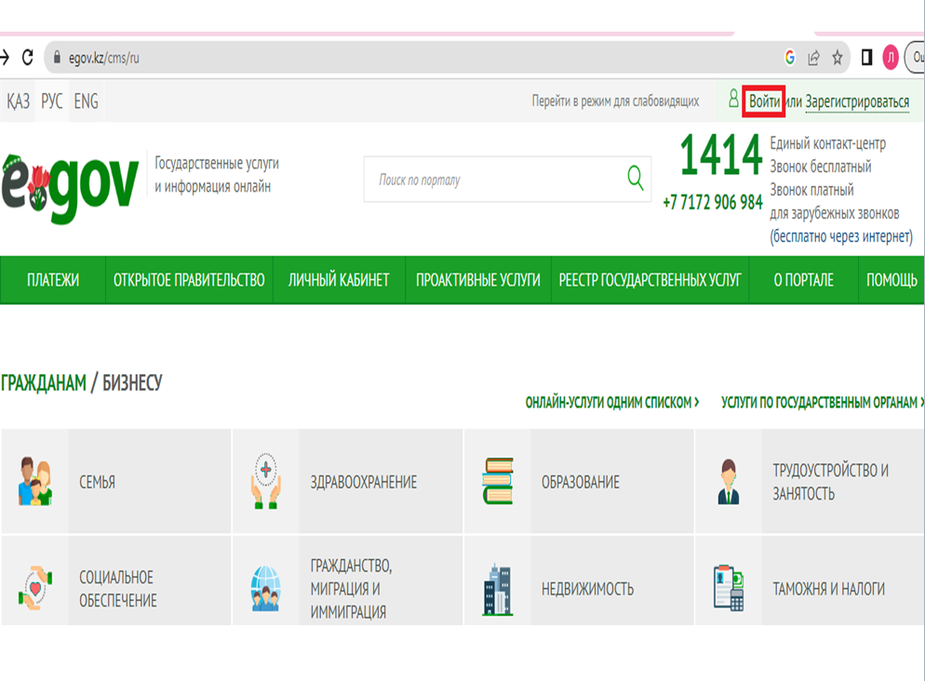Open the ПРОАКТИВНЫЕ УСЛУГИ menu

(x=477, y=280)
